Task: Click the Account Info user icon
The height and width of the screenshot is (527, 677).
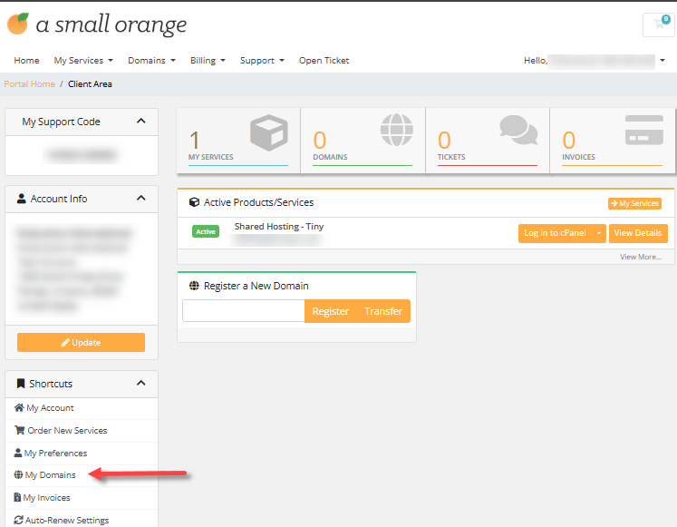Action: (21, 199)
